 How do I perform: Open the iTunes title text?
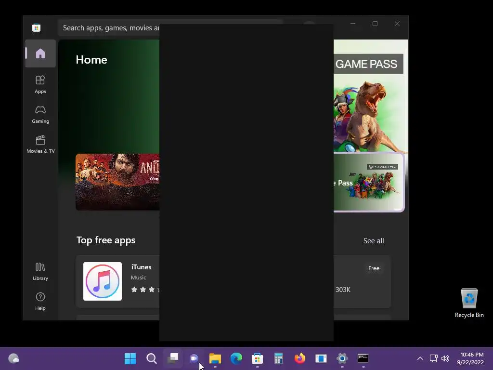[x=141, y=267]
